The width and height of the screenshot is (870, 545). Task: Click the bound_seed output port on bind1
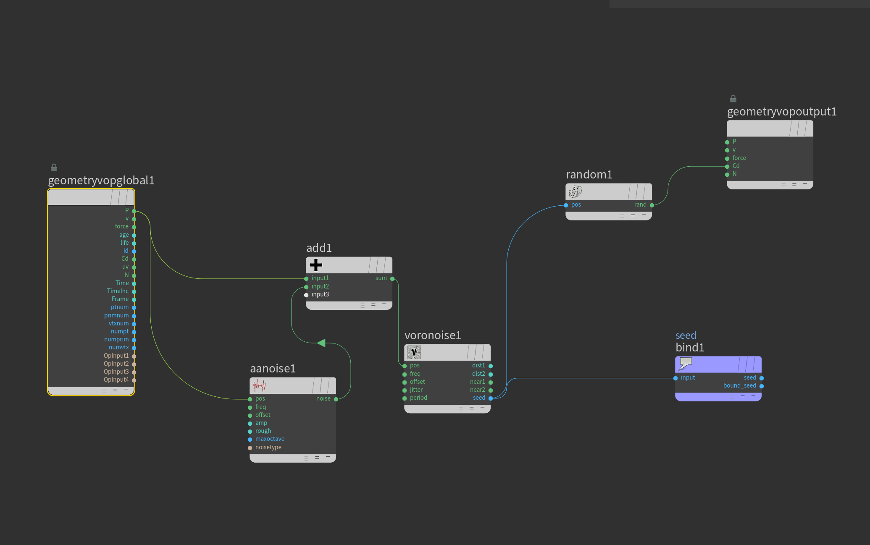(x=762, y=386)
